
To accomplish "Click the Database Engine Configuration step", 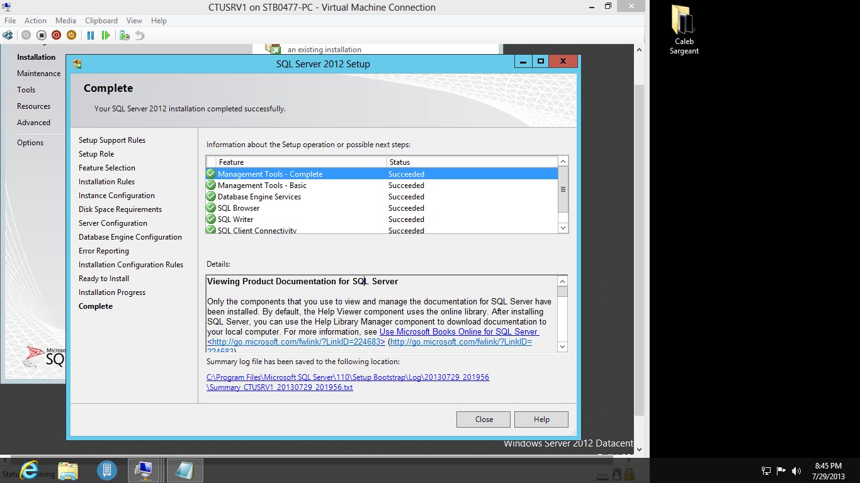I will pyautogui.click(x=130, y=237).
